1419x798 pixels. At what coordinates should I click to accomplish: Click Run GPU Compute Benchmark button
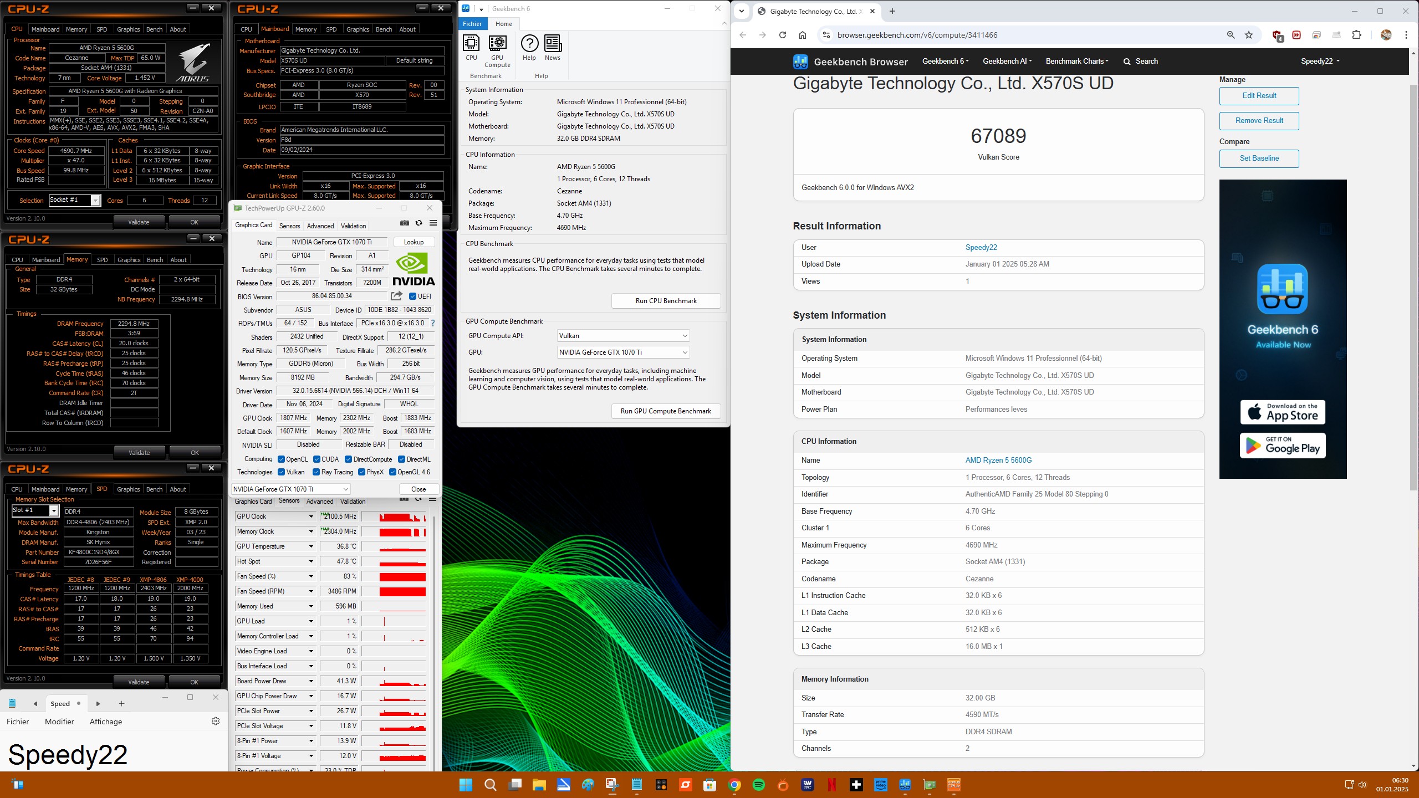pyautogui.click(x=666, y=411)
